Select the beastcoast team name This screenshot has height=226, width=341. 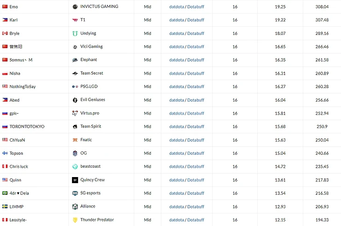[x=90, y=166]
